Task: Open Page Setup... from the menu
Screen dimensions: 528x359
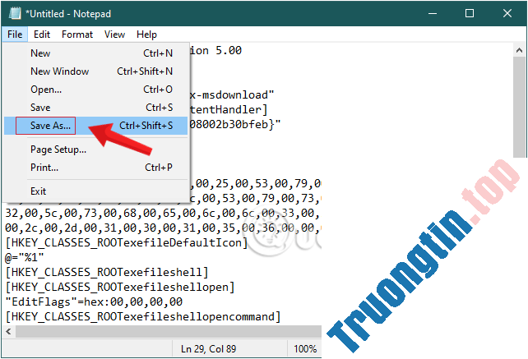Action: pyautogui.click(x=58, y=150)
